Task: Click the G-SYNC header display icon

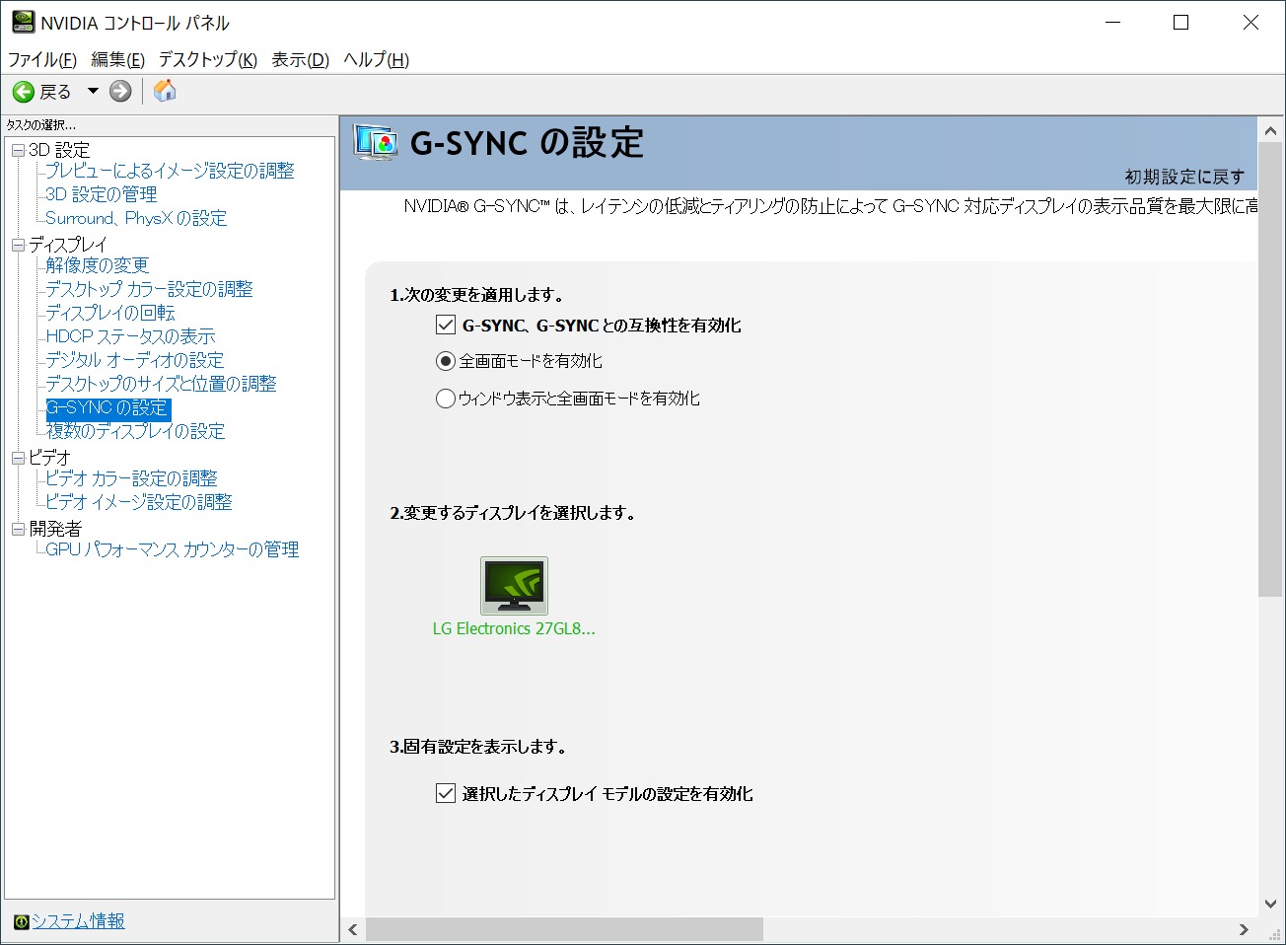Action: tap(376, 143)
